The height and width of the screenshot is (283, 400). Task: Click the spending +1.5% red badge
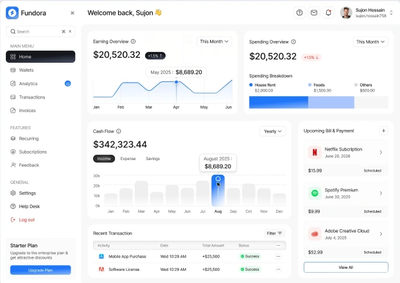click(x=311, y=58)
